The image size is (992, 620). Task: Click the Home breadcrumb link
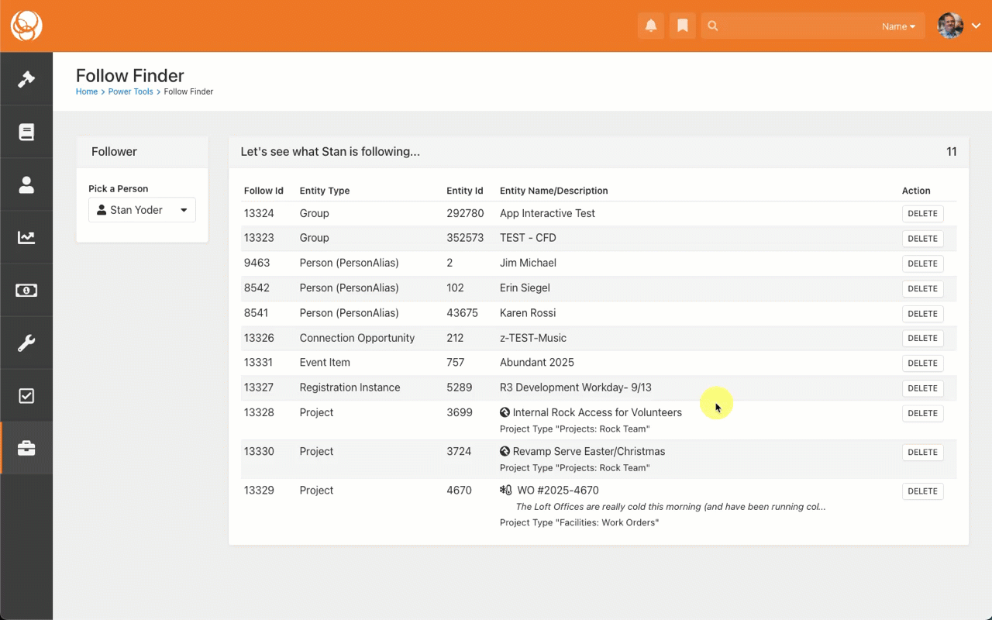click(87, 91)
